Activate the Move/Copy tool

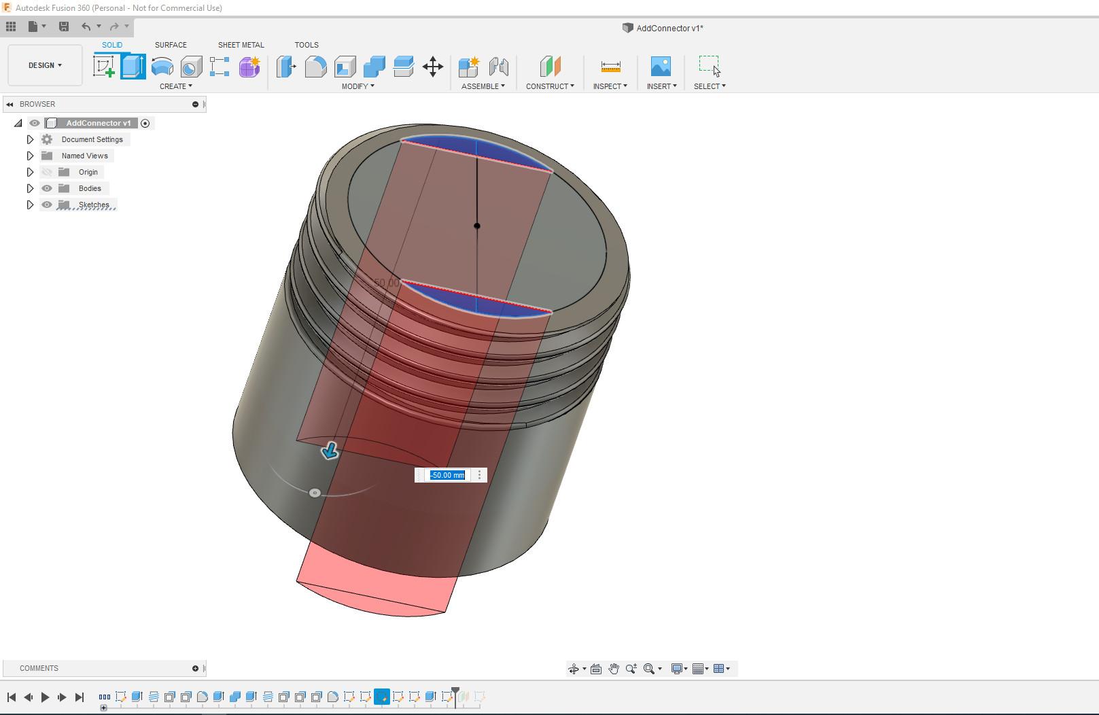[432, 67]
